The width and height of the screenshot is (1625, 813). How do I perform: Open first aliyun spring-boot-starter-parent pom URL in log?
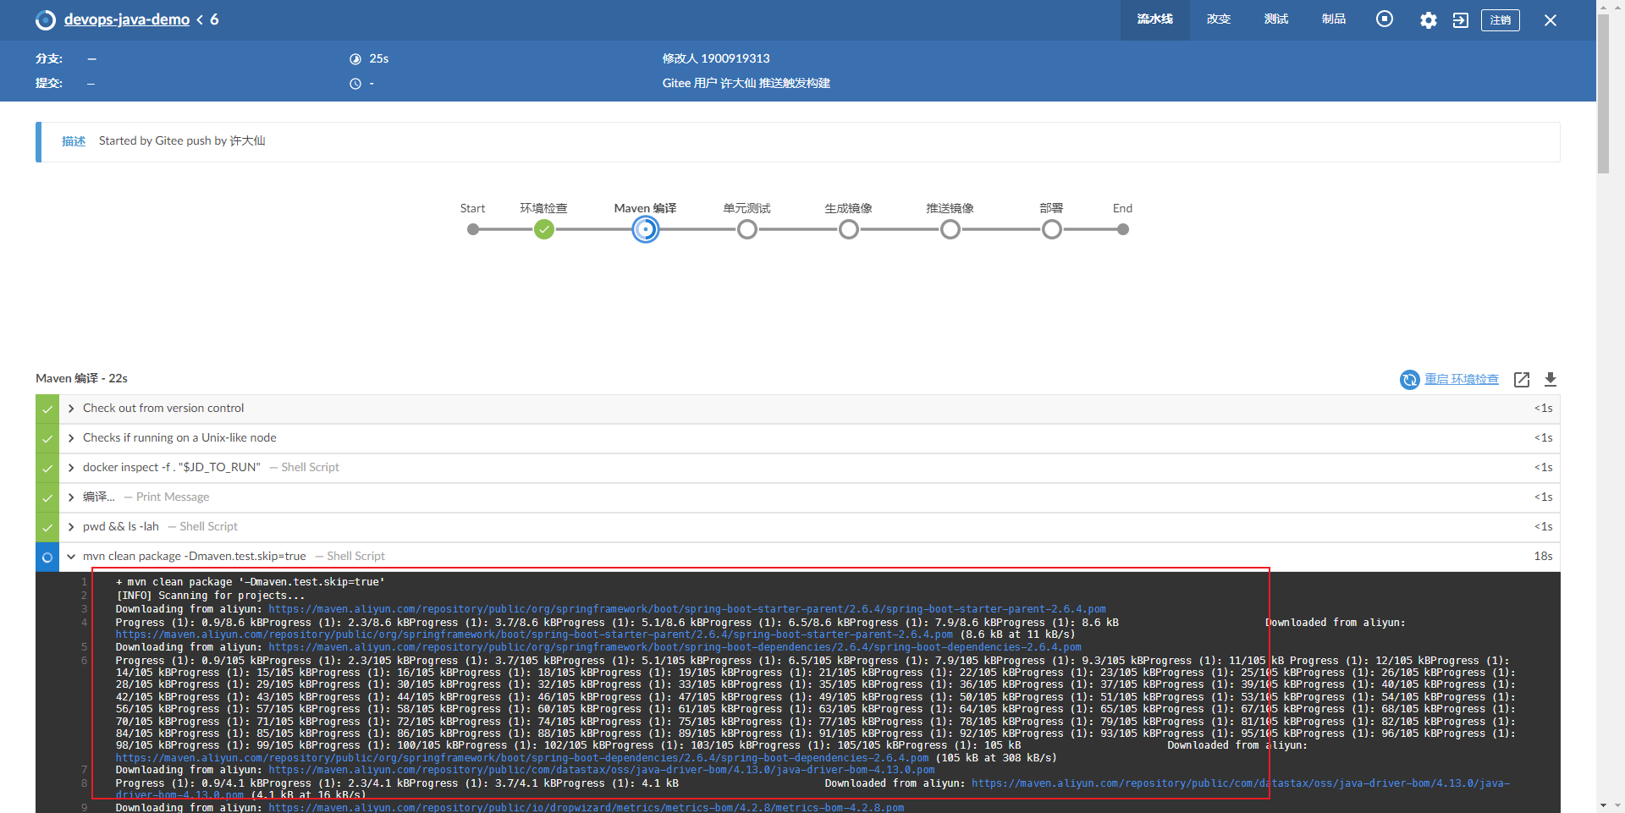tap(687, 609)
